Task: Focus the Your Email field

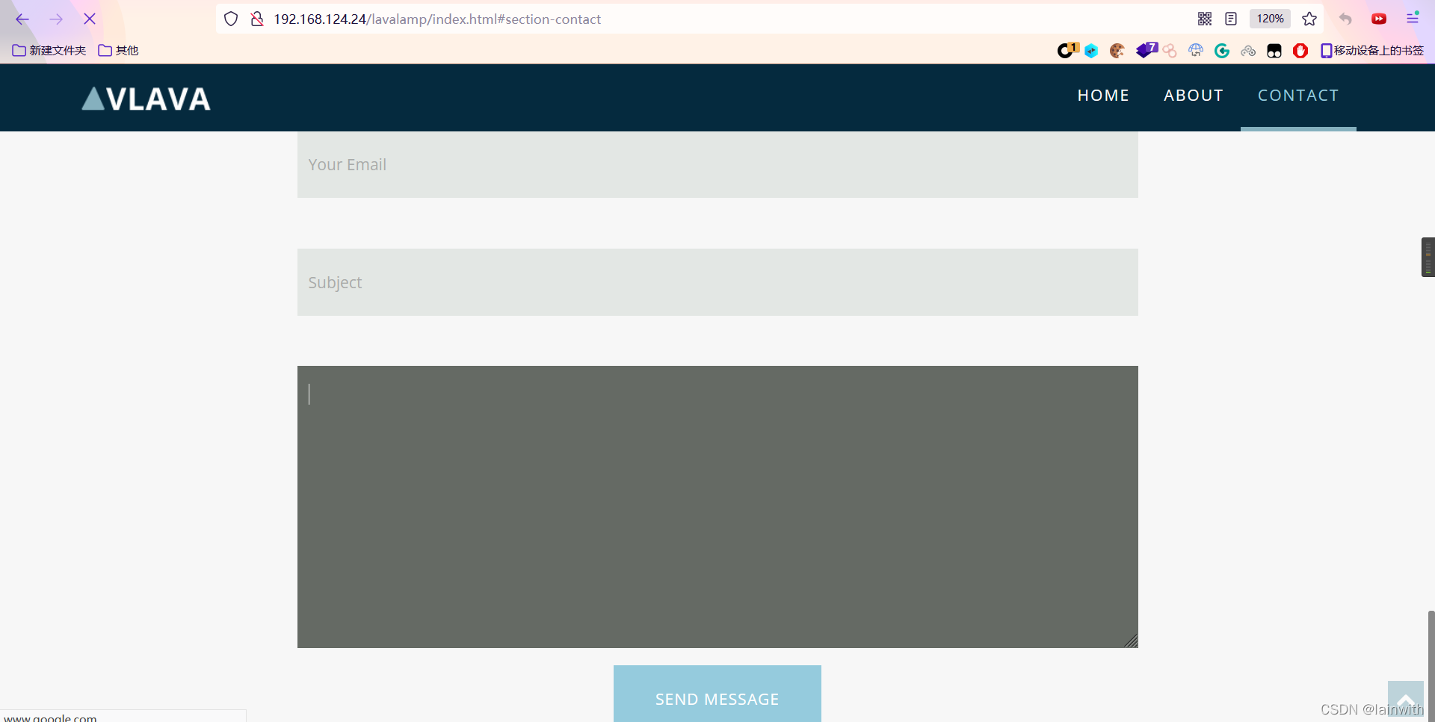Action: point(717,164)
